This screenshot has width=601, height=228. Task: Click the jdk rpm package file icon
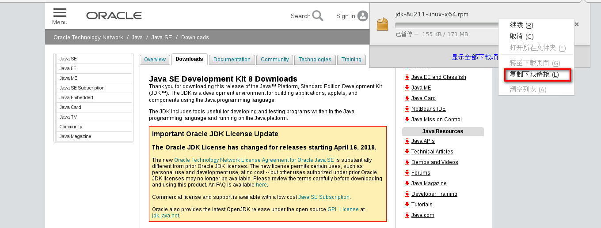tap(382, 24)
